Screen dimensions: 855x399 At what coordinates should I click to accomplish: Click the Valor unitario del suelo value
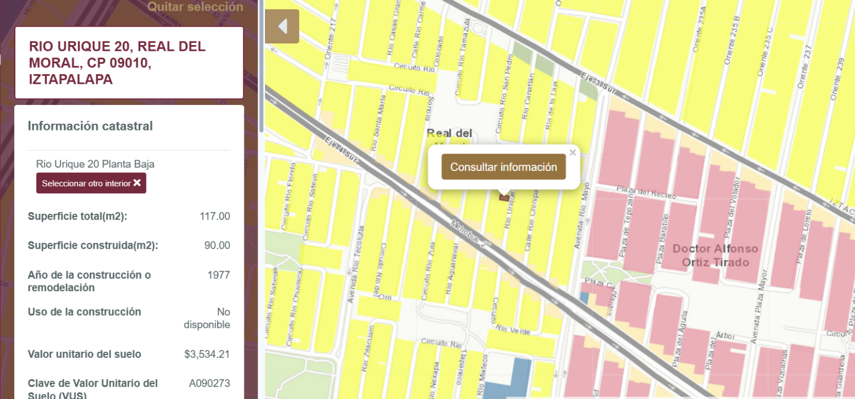[207, 354]
